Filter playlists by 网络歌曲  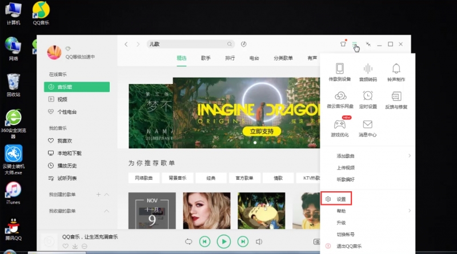coord(144,178)
